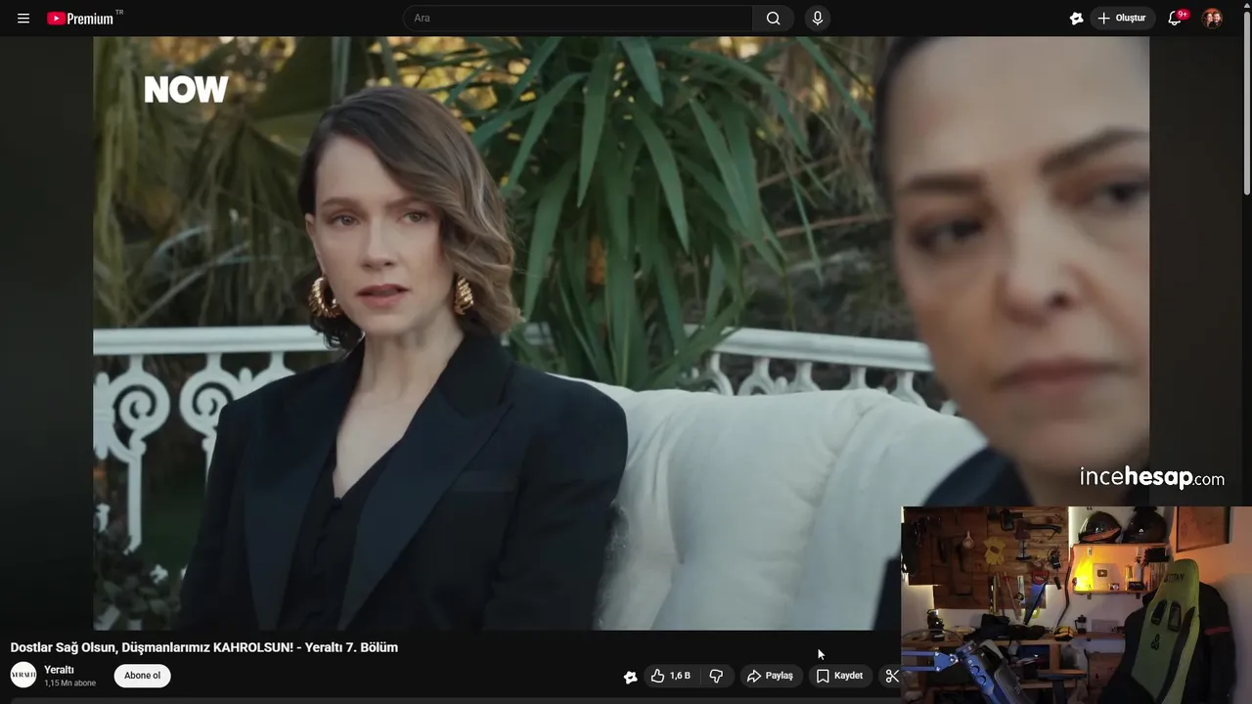Share the video via Paylaş

click(770, 676)
